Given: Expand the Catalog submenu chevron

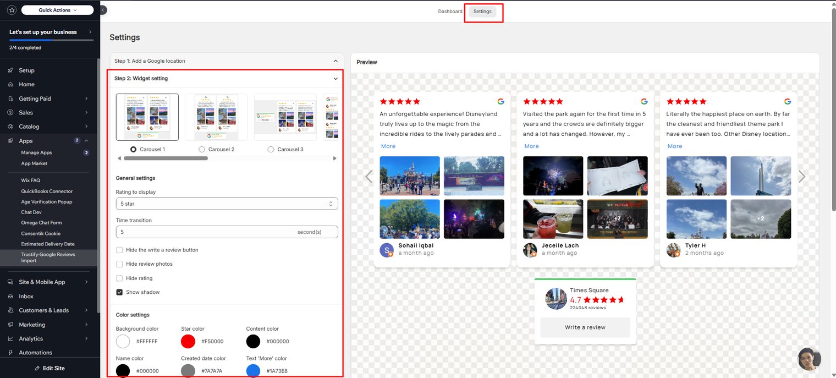Looking at the screenshot, I should pos(86,127).
